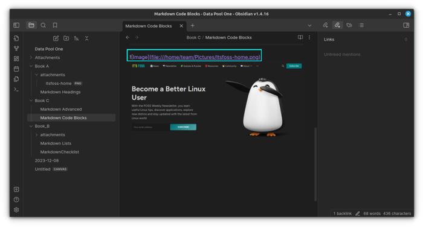This screenshot has height=227, width=423.
Task: Show the outline panel icon
Action: pyautogui.click(x=361, y=25)
